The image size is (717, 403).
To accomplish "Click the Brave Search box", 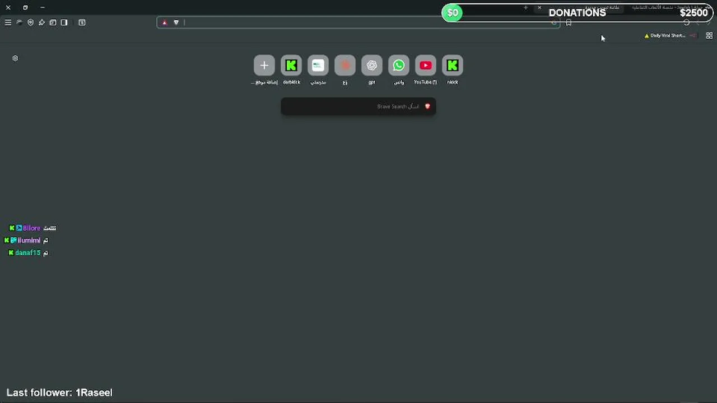I will click(358, 106).
